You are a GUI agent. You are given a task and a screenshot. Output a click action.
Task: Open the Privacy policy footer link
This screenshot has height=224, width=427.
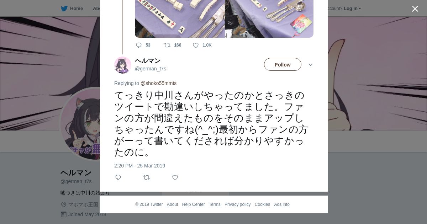(237, 204)
